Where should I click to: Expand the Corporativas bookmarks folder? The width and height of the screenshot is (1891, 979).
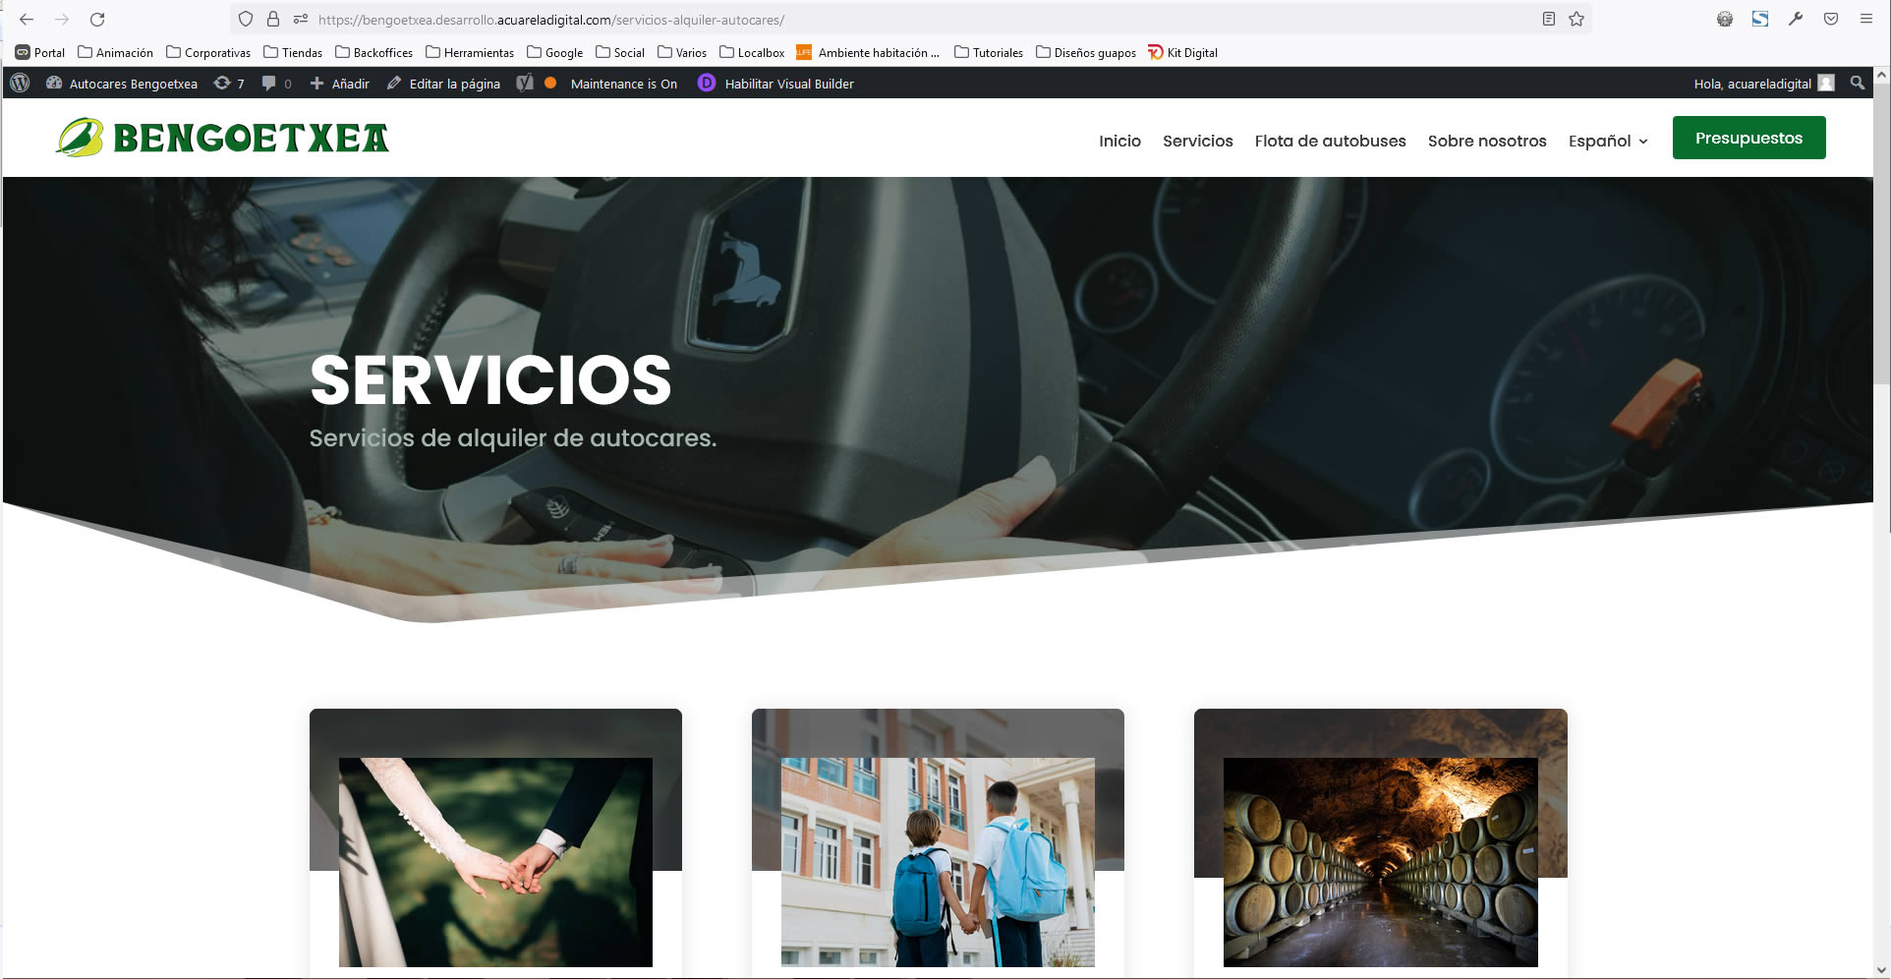(208, 53)
